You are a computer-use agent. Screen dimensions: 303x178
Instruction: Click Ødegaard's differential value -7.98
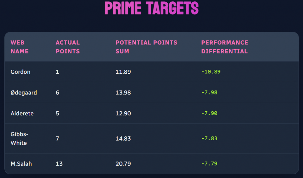tap(209, 93)
